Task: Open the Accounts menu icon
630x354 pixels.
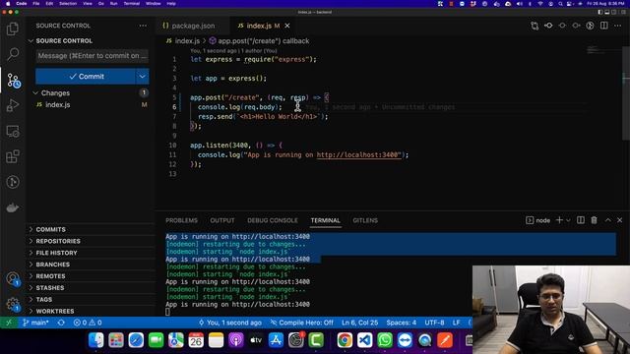Action: pyautogui.click(x=13, y=278)
